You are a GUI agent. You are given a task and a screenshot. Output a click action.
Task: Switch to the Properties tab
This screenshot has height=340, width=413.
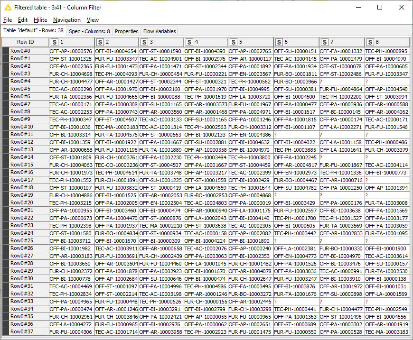[x=126, y=31]
